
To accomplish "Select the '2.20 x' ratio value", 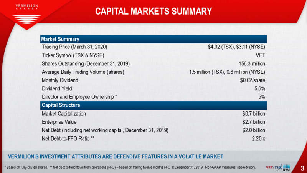I will point(258,139).
